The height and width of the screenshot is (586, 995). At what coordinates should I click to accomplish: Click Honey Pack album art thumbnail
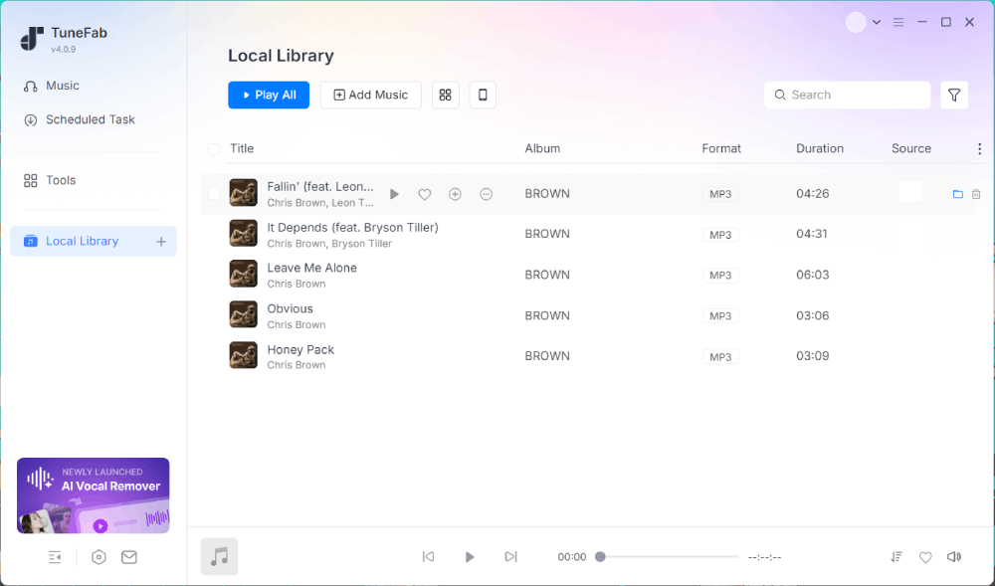[243, 355]
